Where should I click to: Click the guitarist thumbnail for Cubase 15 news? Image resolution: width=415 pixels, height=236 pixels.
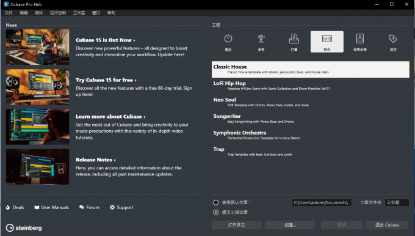pyautogui.click(x=38, y=47)
